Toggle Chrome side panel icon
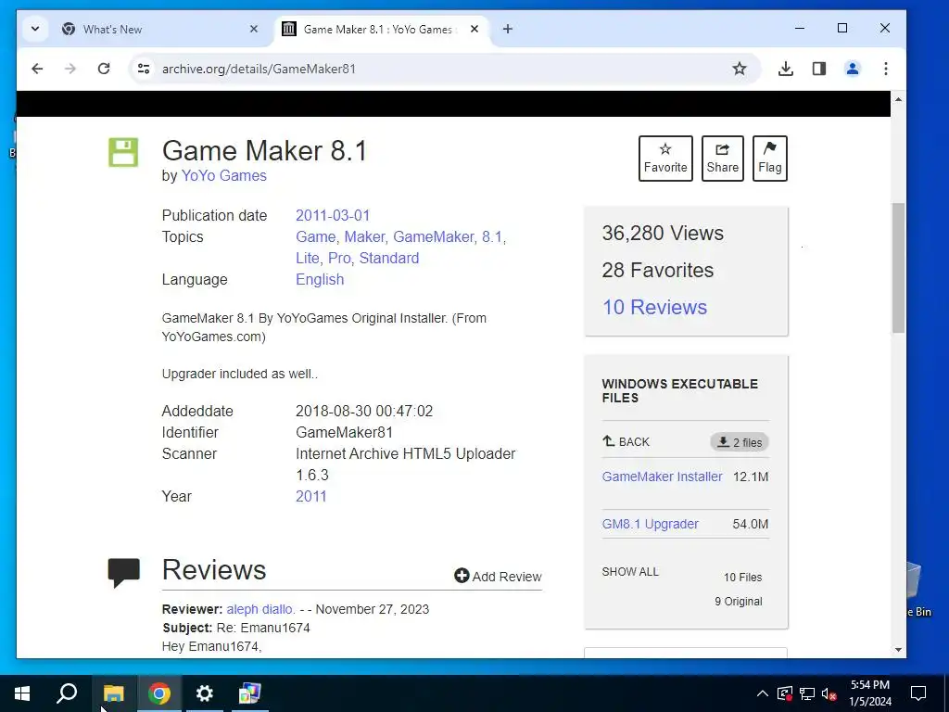The image size is (949, 712). 819,69
